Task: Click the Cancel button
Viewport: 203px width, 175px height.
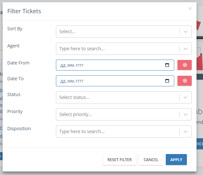Action: pos(151,160)
